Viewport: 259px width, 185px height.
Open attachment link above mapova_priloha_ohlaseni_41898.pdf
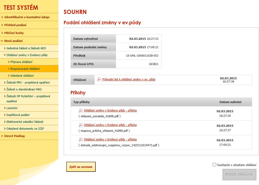click(x=110, y=125)
